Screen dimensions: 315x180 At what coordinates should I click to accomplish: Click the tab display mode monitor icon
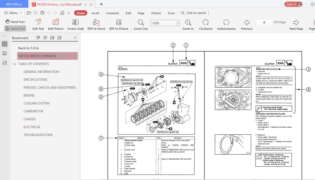[85, 4]
